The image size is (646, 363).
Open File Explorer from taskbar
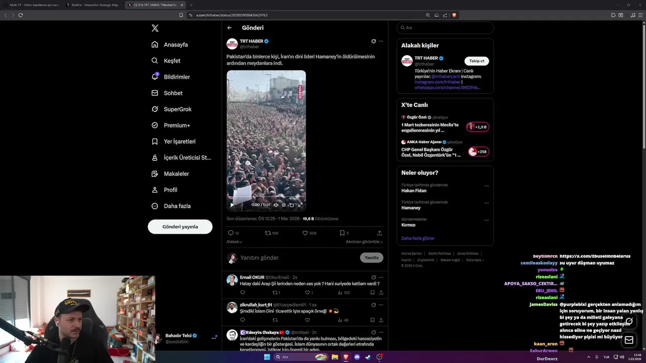pyautogui.click(x=335, y=357)
